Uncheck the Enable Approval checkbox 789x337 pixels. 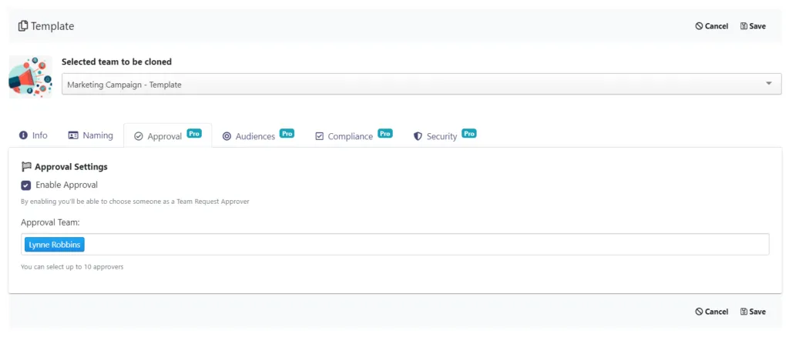click(x=25, y=185)
